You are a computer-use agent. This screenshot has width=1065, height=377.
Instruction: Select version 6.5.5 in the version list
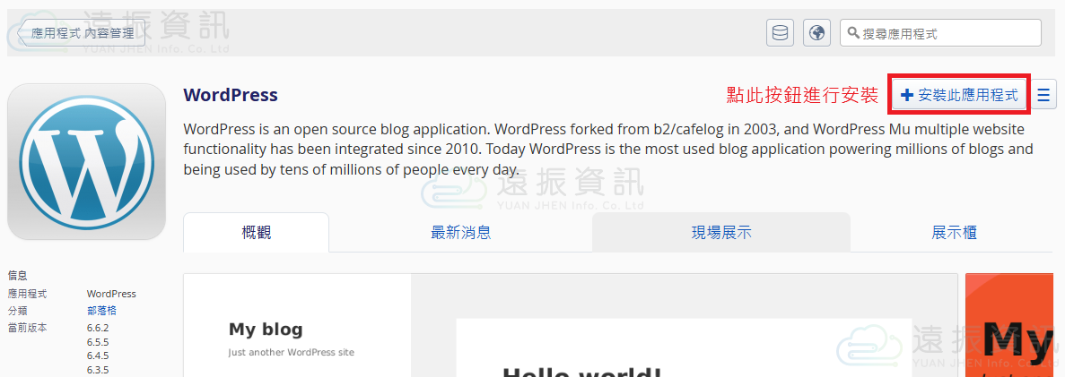[98, 342]
